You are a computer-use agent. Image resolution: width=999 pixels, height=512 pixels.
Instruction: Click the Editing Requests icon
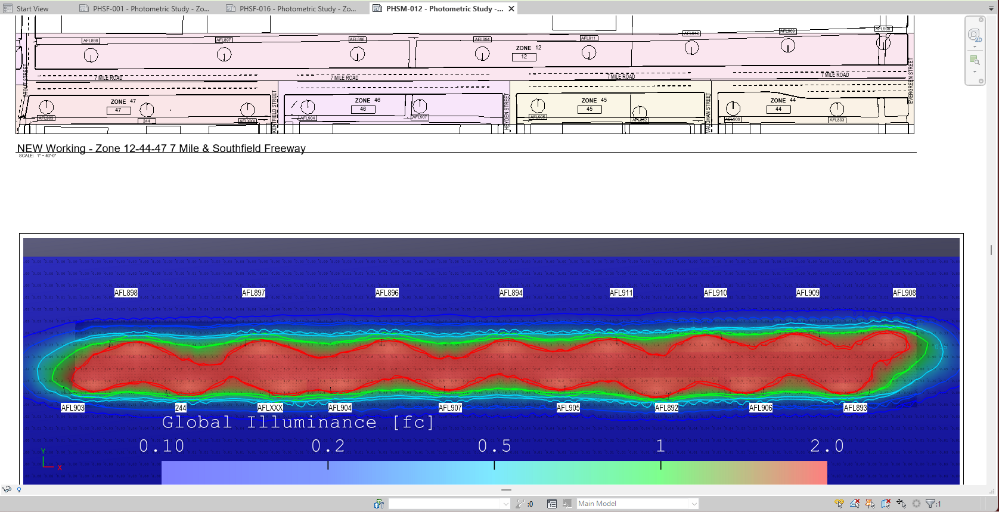(x=520, y=504)
